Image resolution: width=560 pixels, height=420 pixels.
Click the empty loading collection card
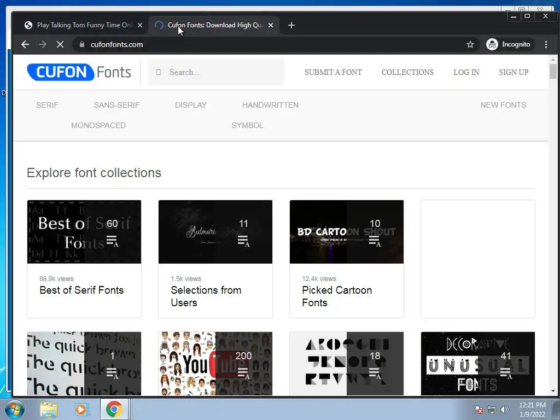click(x=478, y=259)
